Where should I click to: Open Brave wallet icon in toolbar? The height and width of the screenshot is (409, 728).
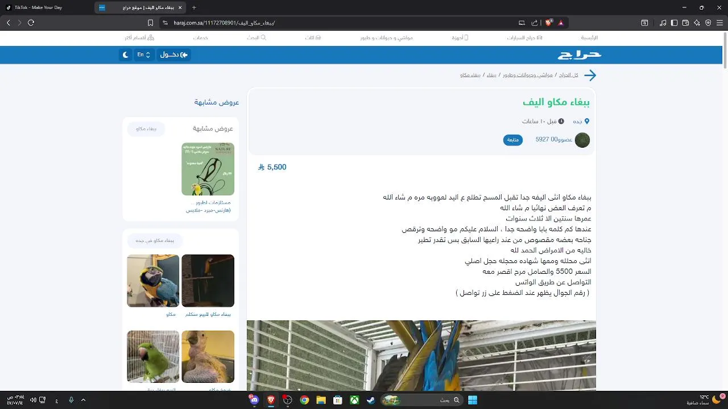[685, 23]
